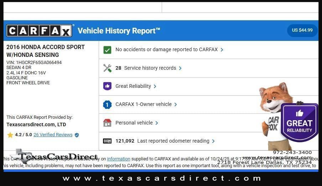Click the house personal vehicle icon

[107, 123]
